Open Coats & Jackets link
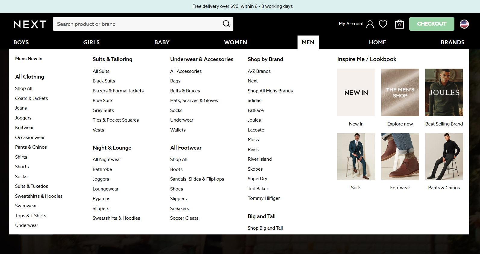Image resolution: width=480 pixels, height=254 pixels. 31,98
